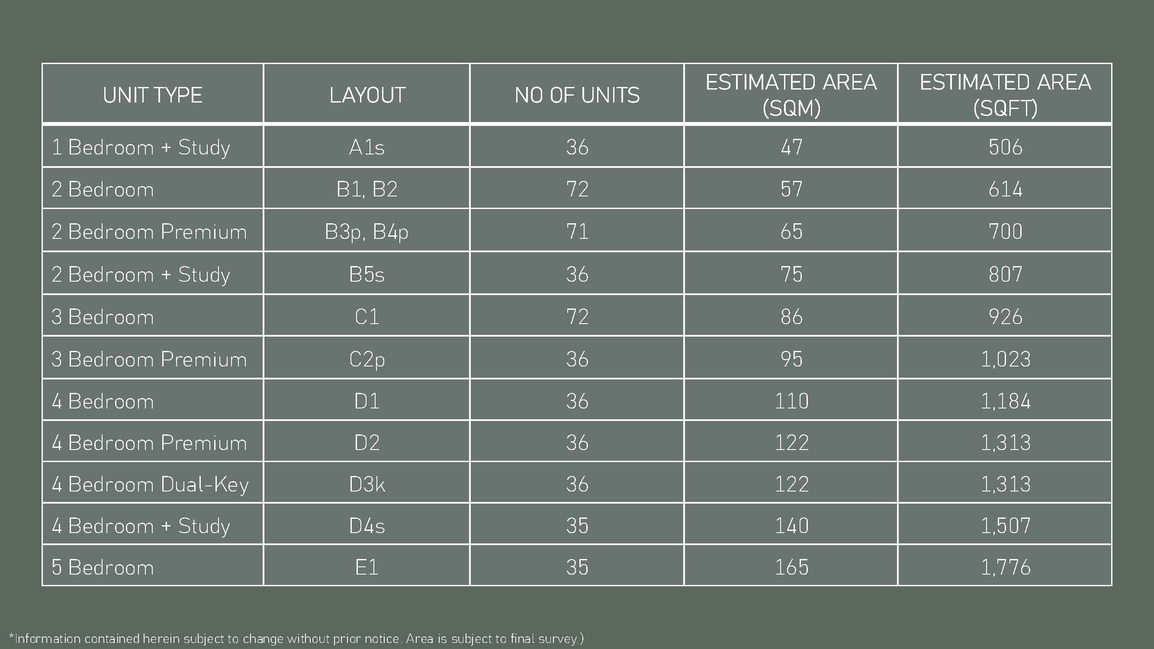Click the 2 Bedroom Premium unit type
The image size is (1154, 649).
click(x=149, y=231)
